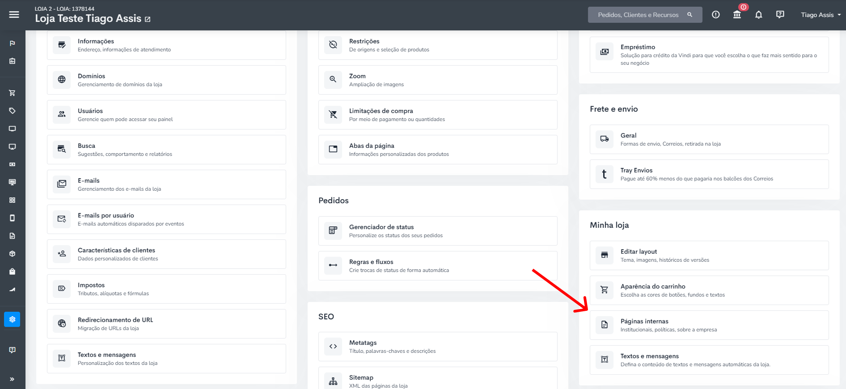Open the cube package sidebar icon
The image size is (846, 389).
pyautogui.click(x=12, y=254)
